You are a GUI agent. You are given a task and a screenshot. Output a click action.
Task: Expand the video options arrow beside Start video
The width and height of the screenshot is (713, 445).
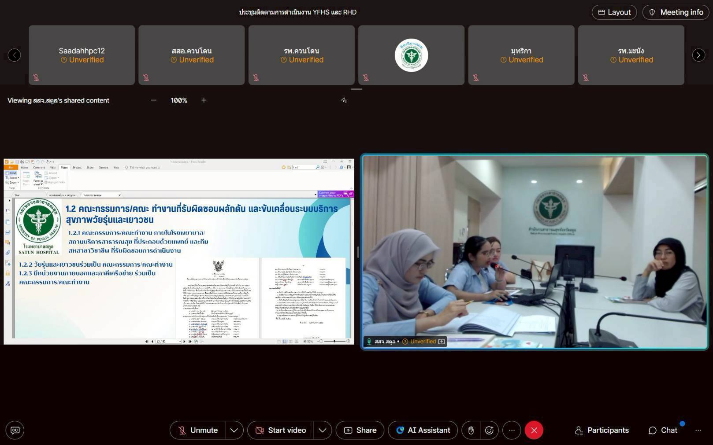point(323,430)
